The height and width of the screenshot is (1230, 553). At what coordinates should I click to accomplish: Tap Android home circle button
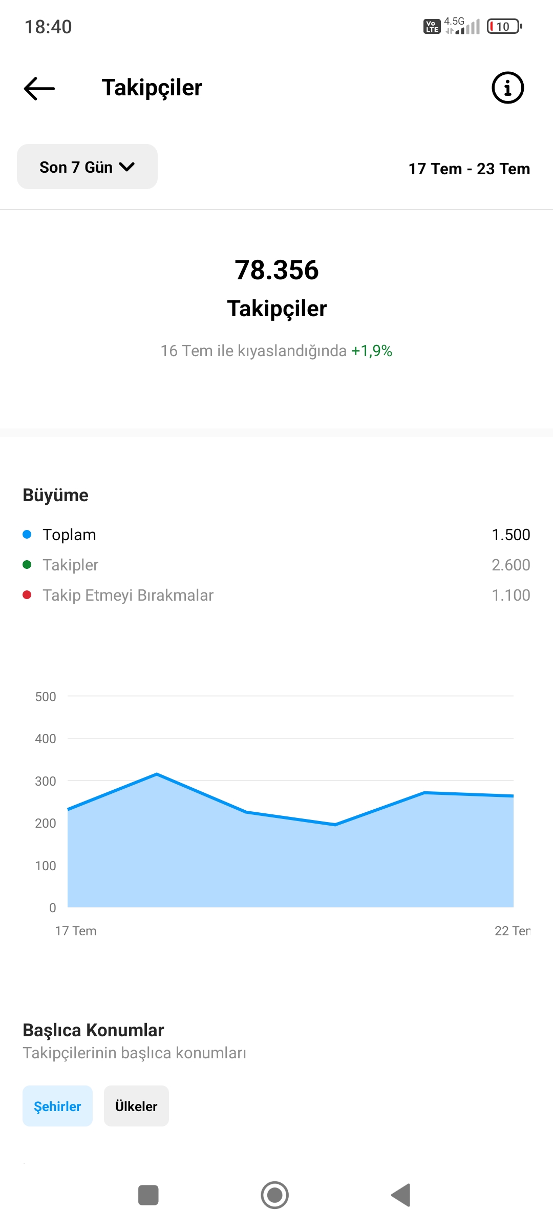coord(275,1195)
